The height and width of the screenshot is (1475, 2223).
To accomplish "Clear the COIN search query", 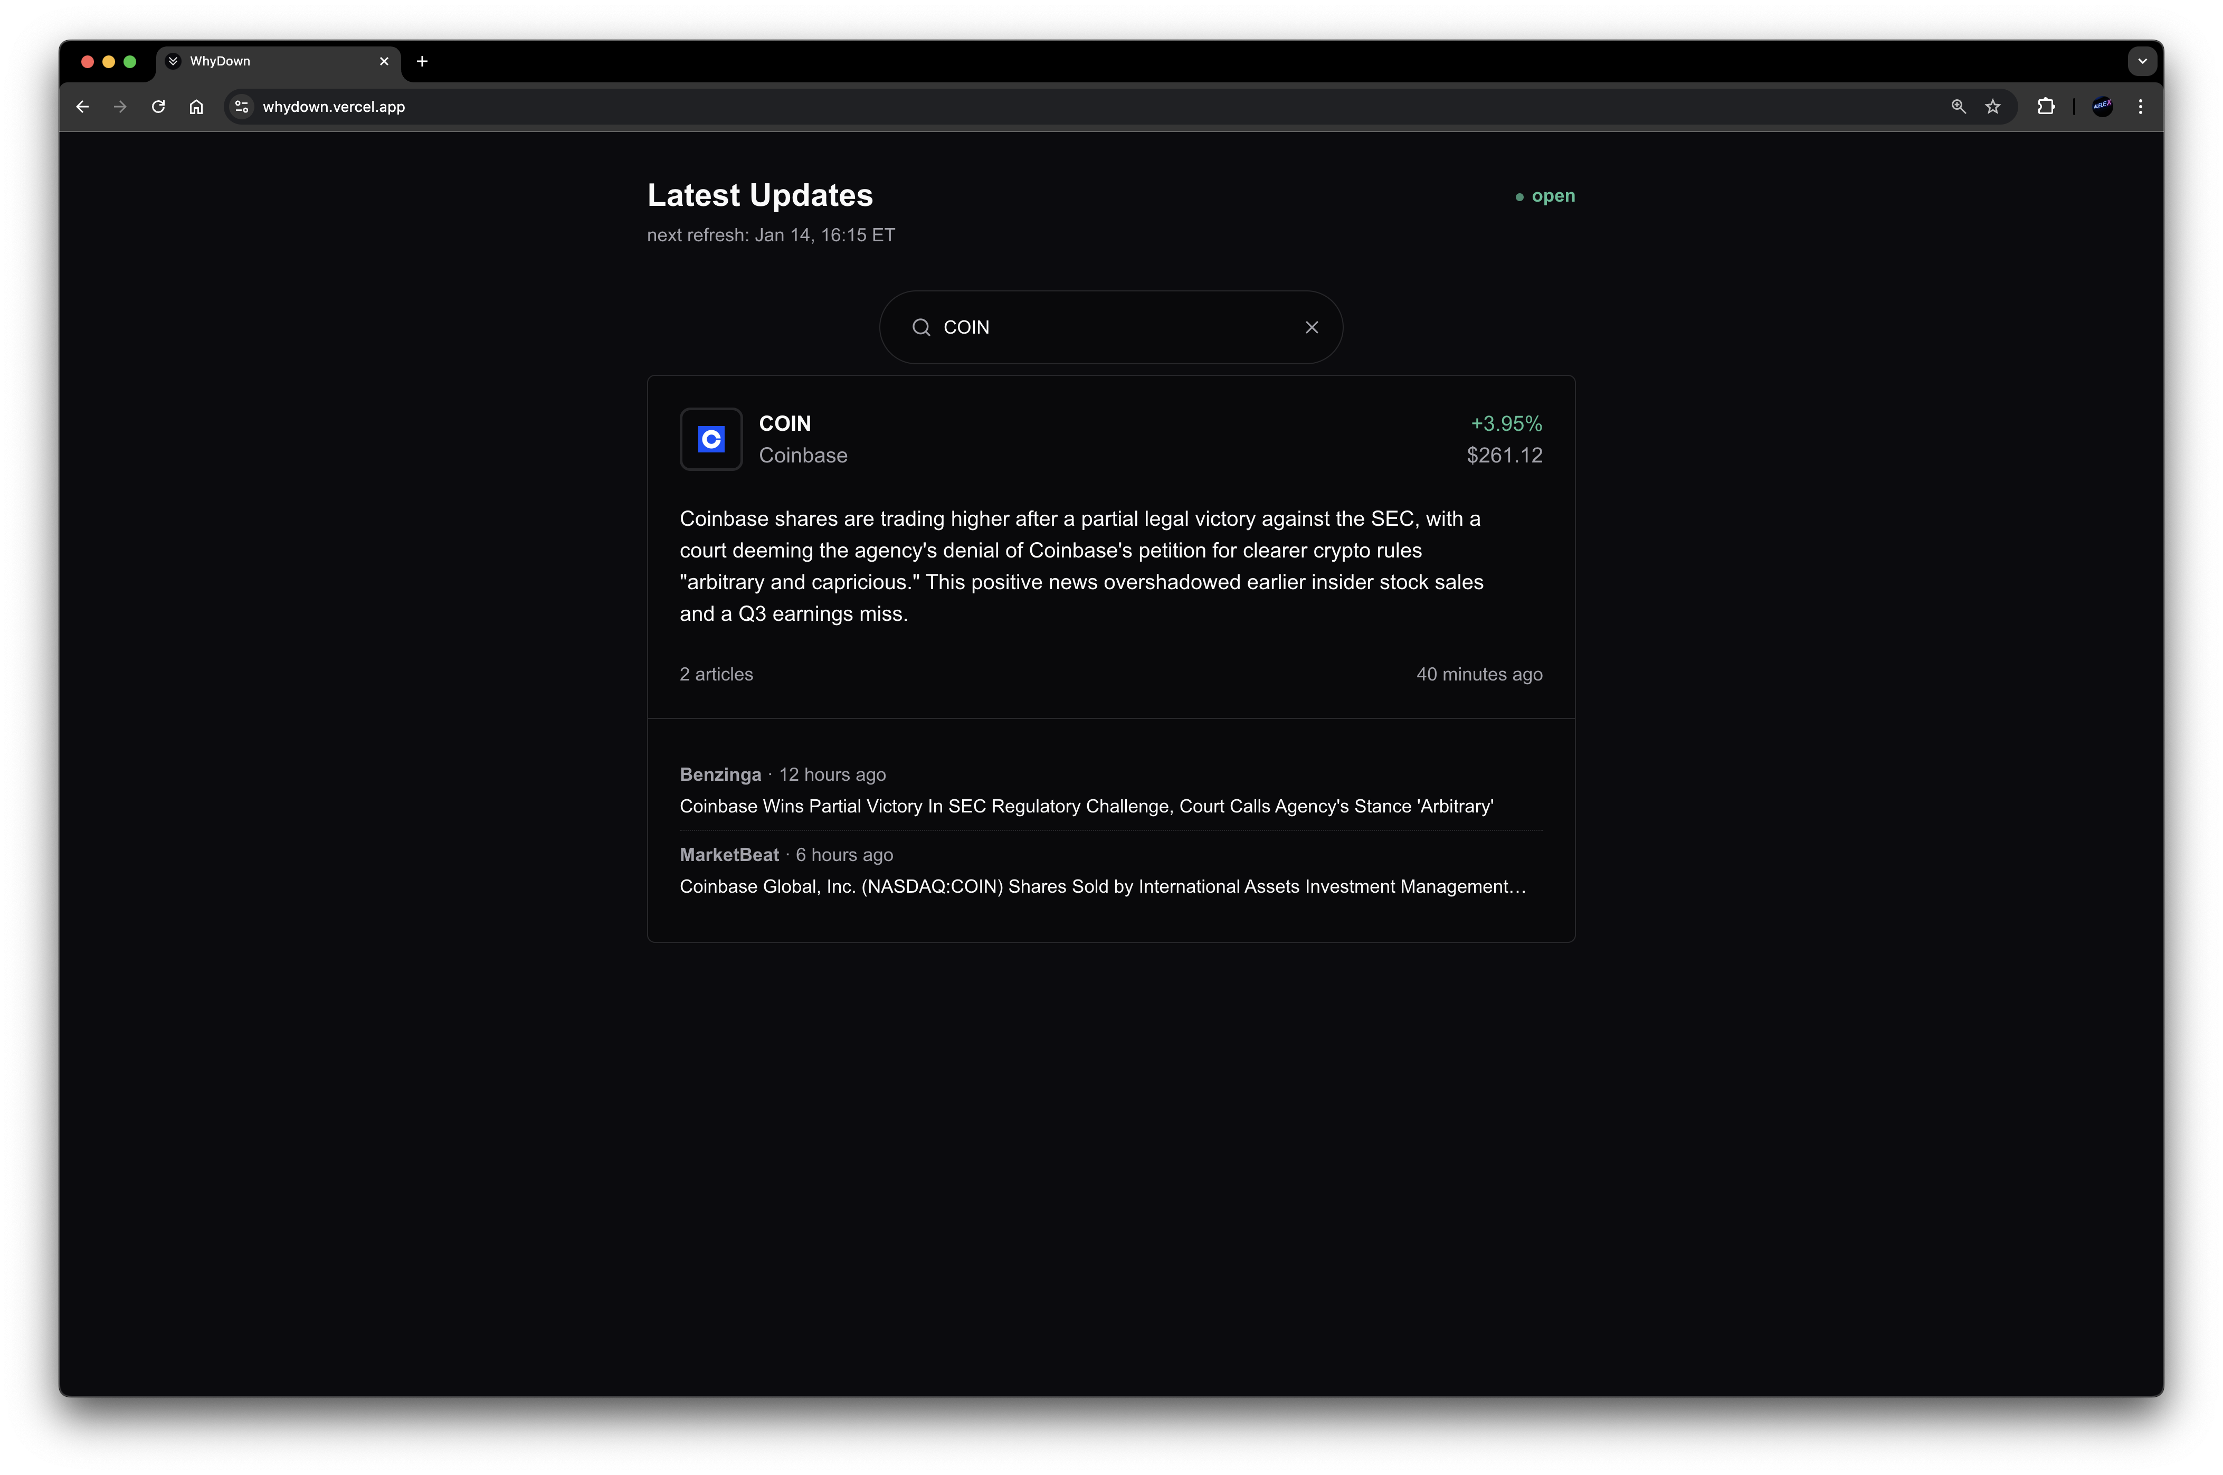I will coord(1312,327).
